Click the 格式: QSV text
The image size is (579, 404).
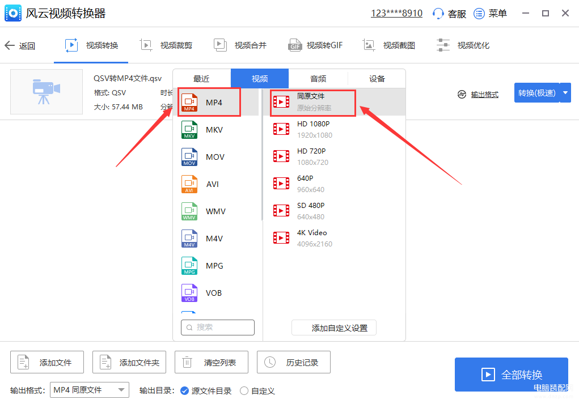110,93
